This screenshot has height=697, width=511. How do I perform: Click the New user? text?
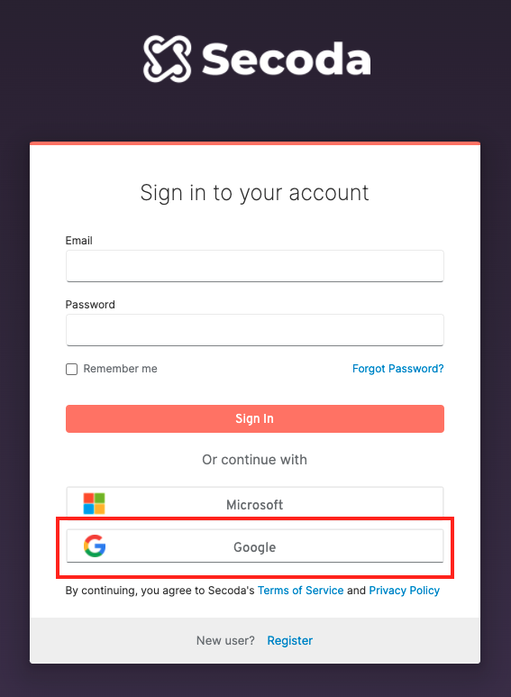click(225, 640)
